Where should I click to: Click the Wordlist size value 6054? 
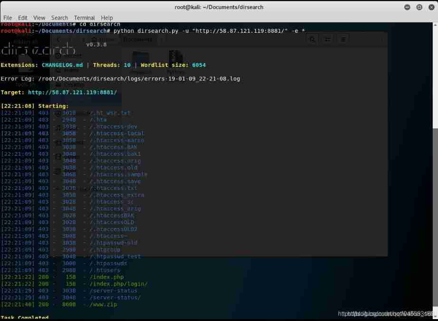[x=199, y=65]
